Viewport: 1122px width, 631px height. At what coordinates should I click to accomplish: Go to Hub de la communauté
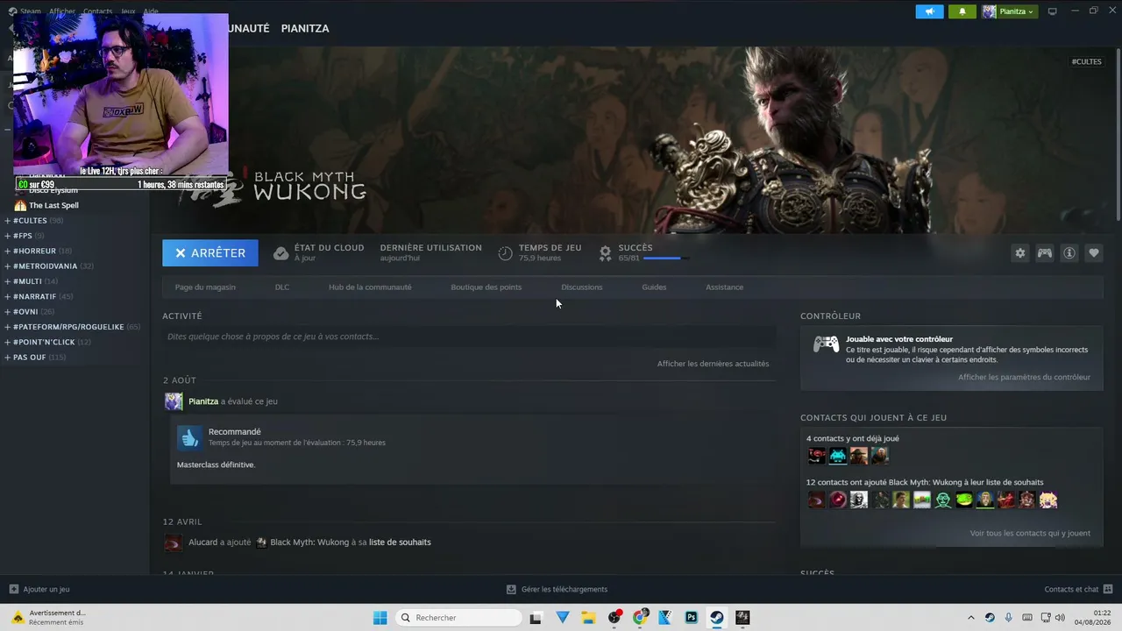370,287
